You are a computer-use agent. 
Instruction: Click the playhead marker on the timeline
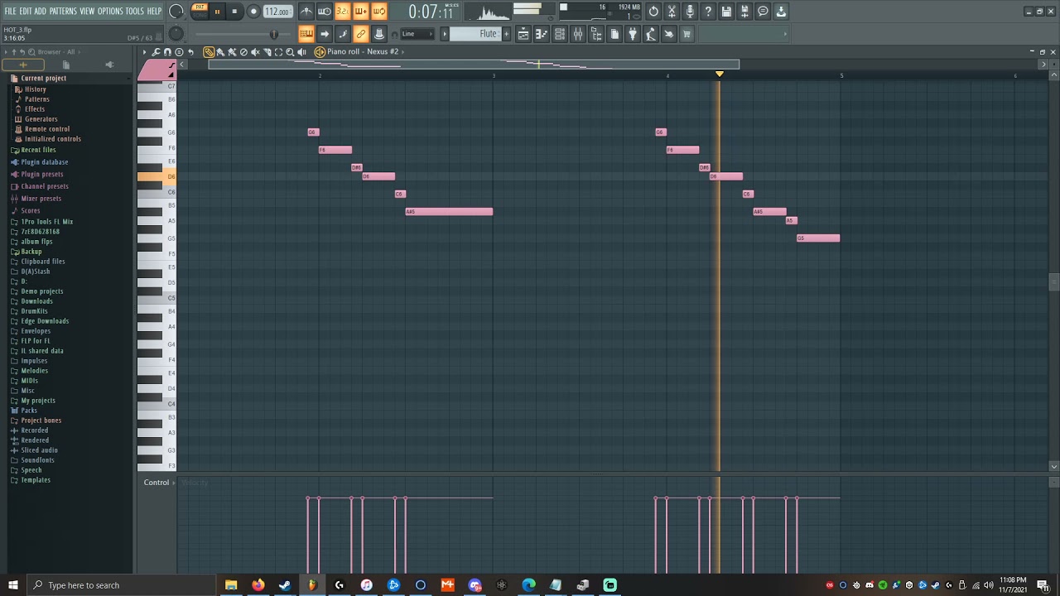click(719, 74)
